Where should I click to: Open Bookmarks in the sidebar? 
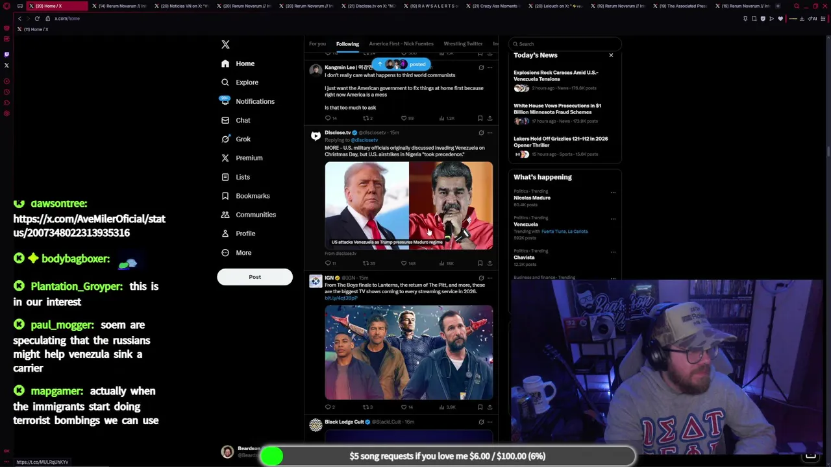pyautogui.click(x=245, y=196)
